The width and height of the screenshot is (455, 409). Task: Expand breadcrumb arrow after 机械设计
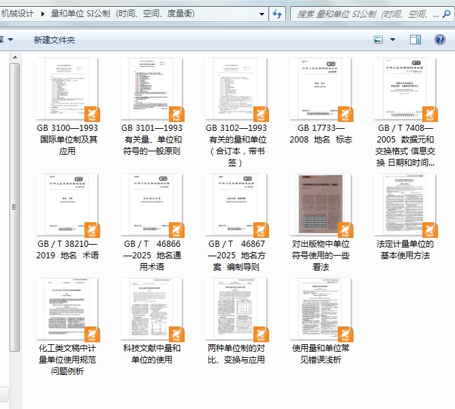pos(43,14)
